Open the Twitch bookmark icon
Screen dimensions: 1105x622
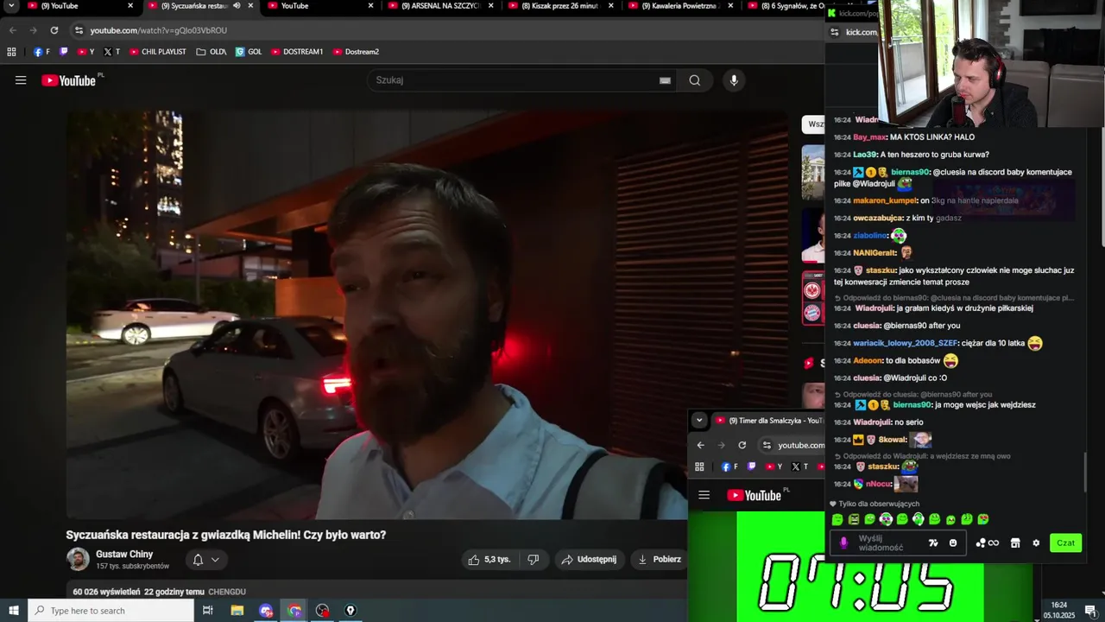(x=63, y=52)
